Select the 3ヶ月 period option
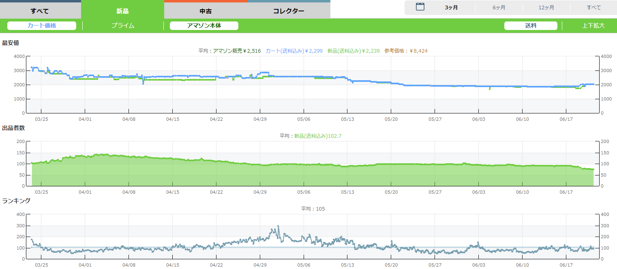This screenshot has height=269, width=617. point(451,8)
